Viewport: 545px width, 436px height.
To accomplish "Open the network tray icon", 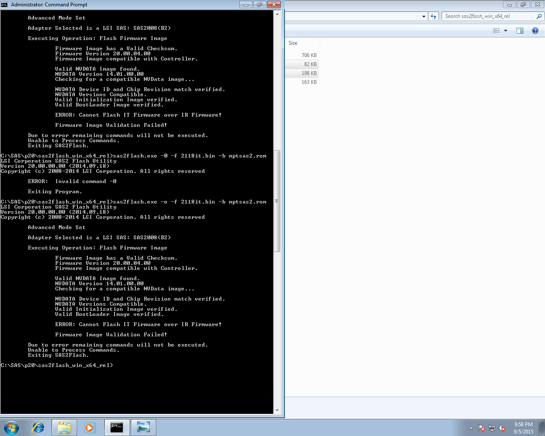I will [x=492, y=428].
